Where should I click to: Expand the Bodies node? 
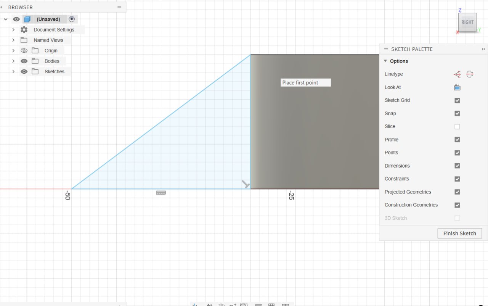pos(13,61)
